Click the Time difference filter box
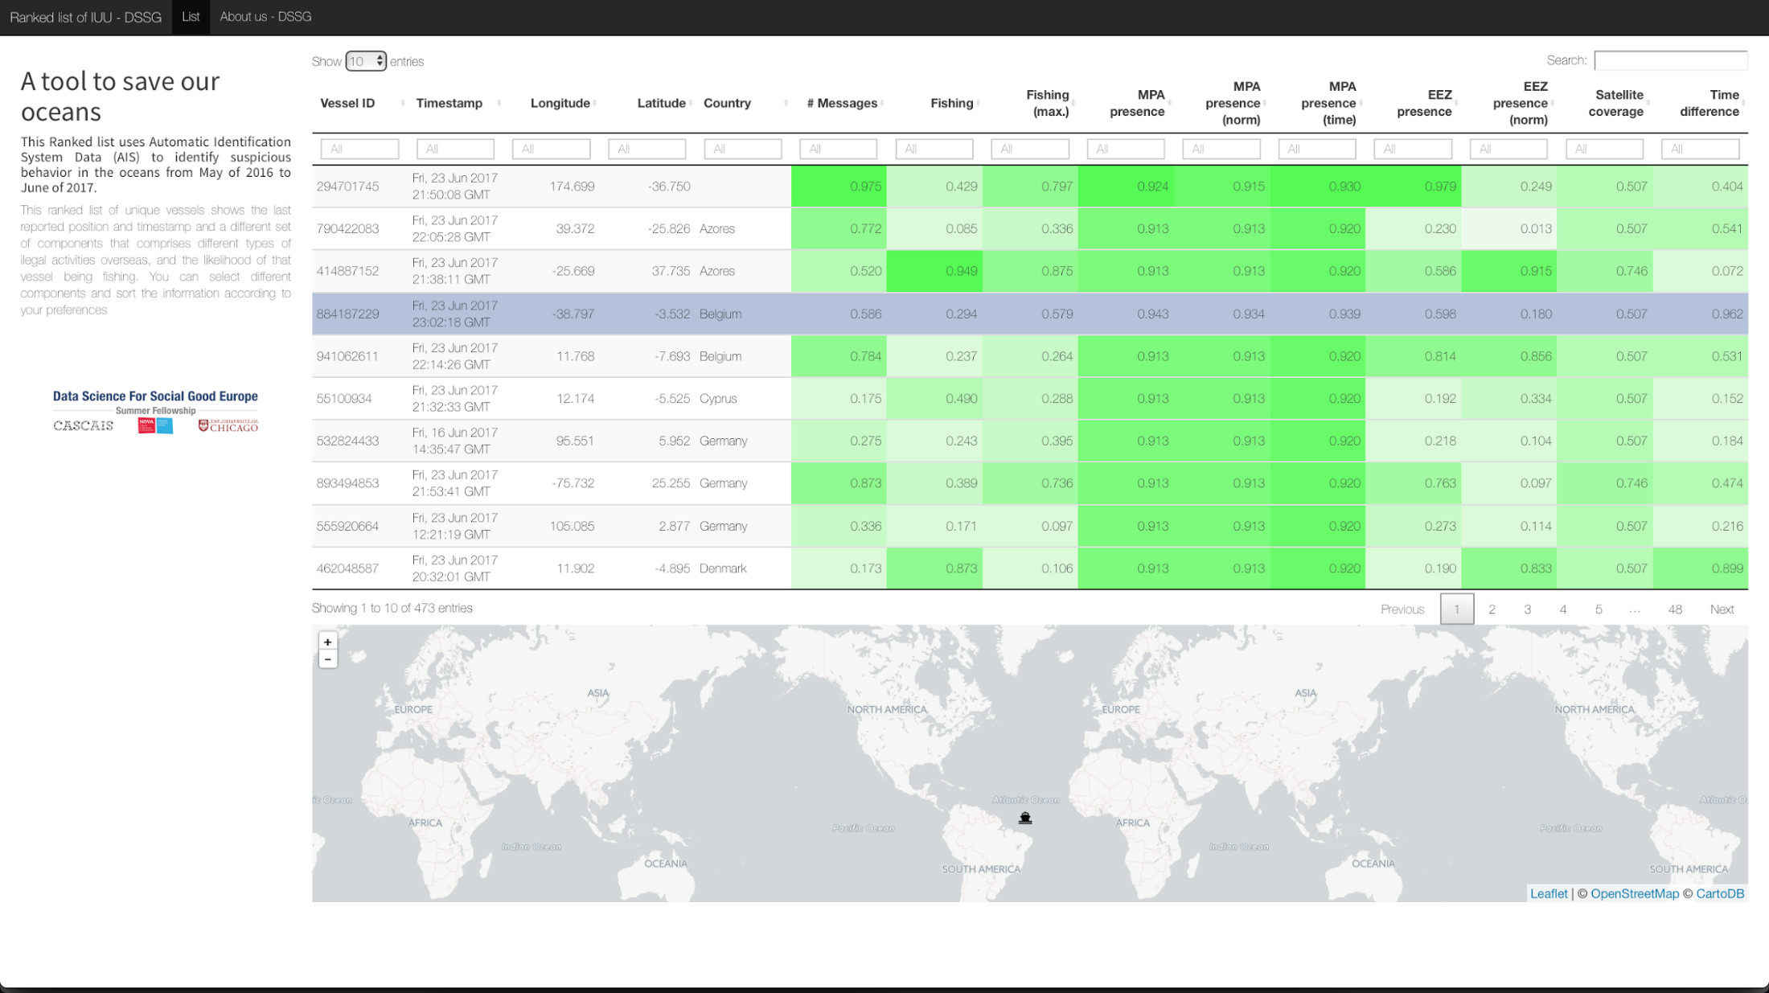 (x=1701, y=149)
